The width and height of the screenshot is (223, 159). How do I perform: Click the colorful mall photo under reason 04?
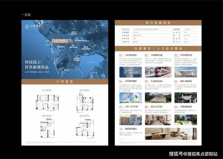tap(130, 97)
